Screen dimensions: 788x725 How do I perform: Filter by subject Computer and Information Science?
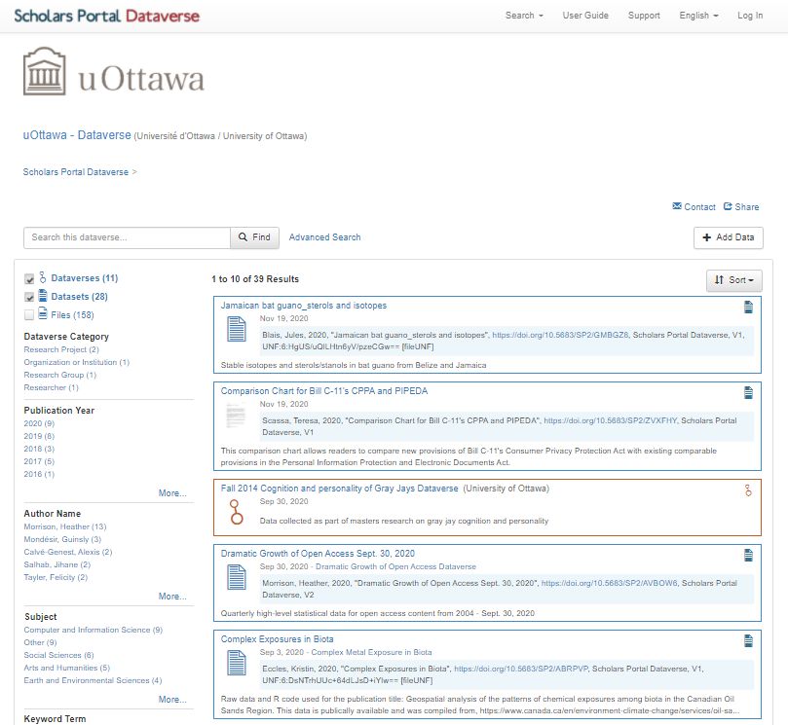point(93,630)
